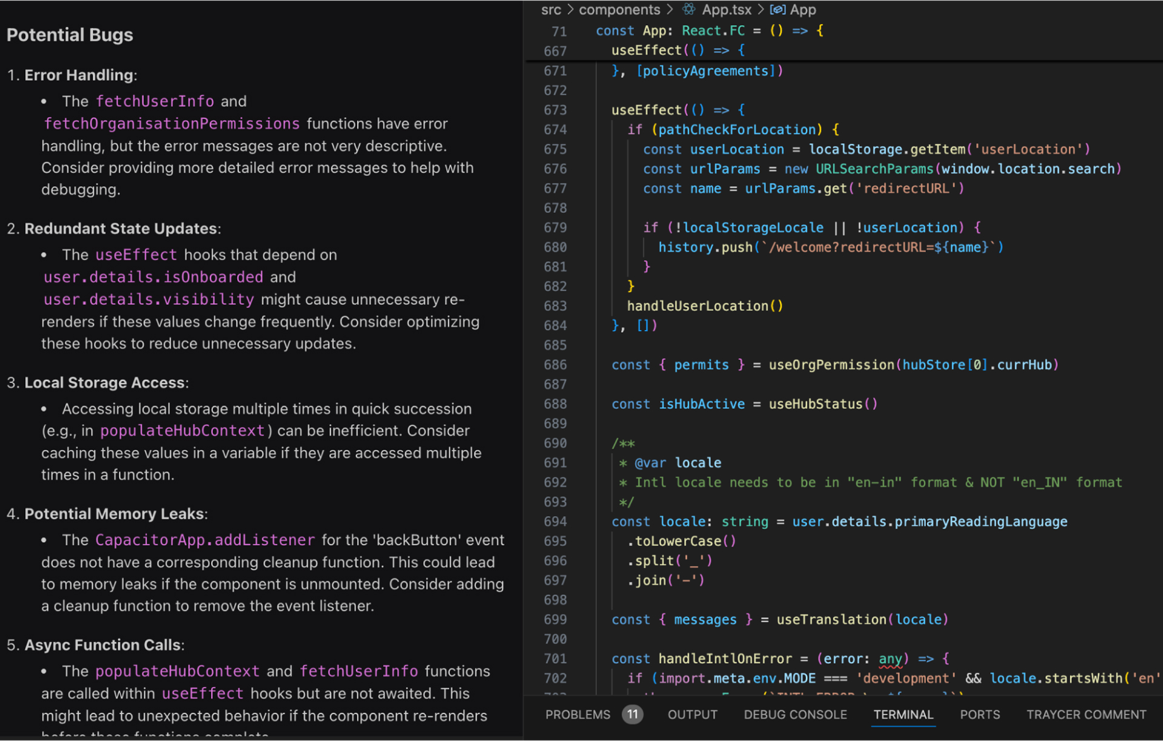Click 'URLSearchParams' on line 676
The width and height of the screenshot is (1163, 741).
click(x=874, y=169)
